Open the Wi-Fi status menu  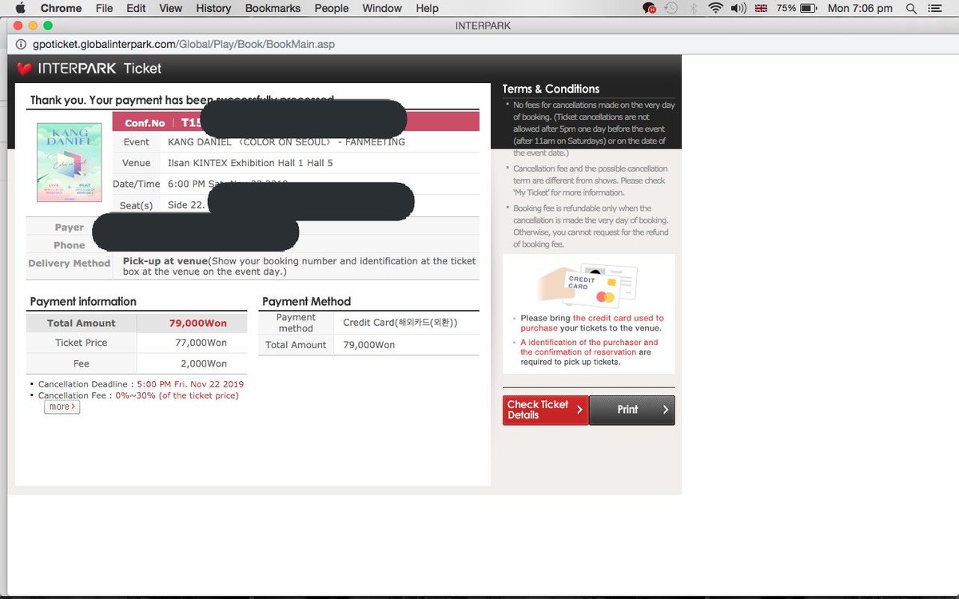(715, 8)
